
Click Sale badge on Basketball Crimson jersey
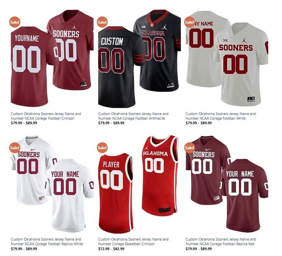102,148
